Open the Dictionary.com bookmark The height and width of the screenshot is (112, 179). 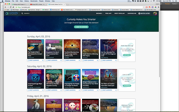pyautogui.click(x=55, y=10)
